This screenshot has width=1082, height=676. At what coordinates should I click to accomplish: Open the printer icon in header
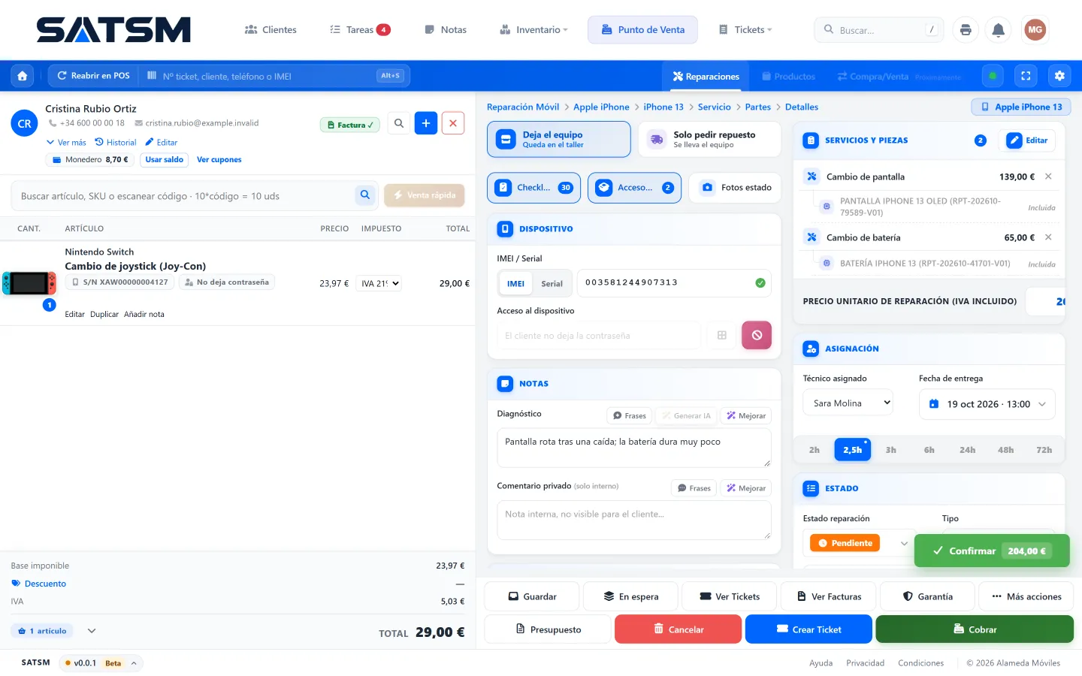(966, 30)
